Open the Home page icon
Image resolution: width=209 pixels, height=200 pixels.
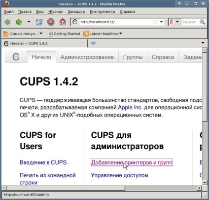pyautogui.click(x=63, y=22)
